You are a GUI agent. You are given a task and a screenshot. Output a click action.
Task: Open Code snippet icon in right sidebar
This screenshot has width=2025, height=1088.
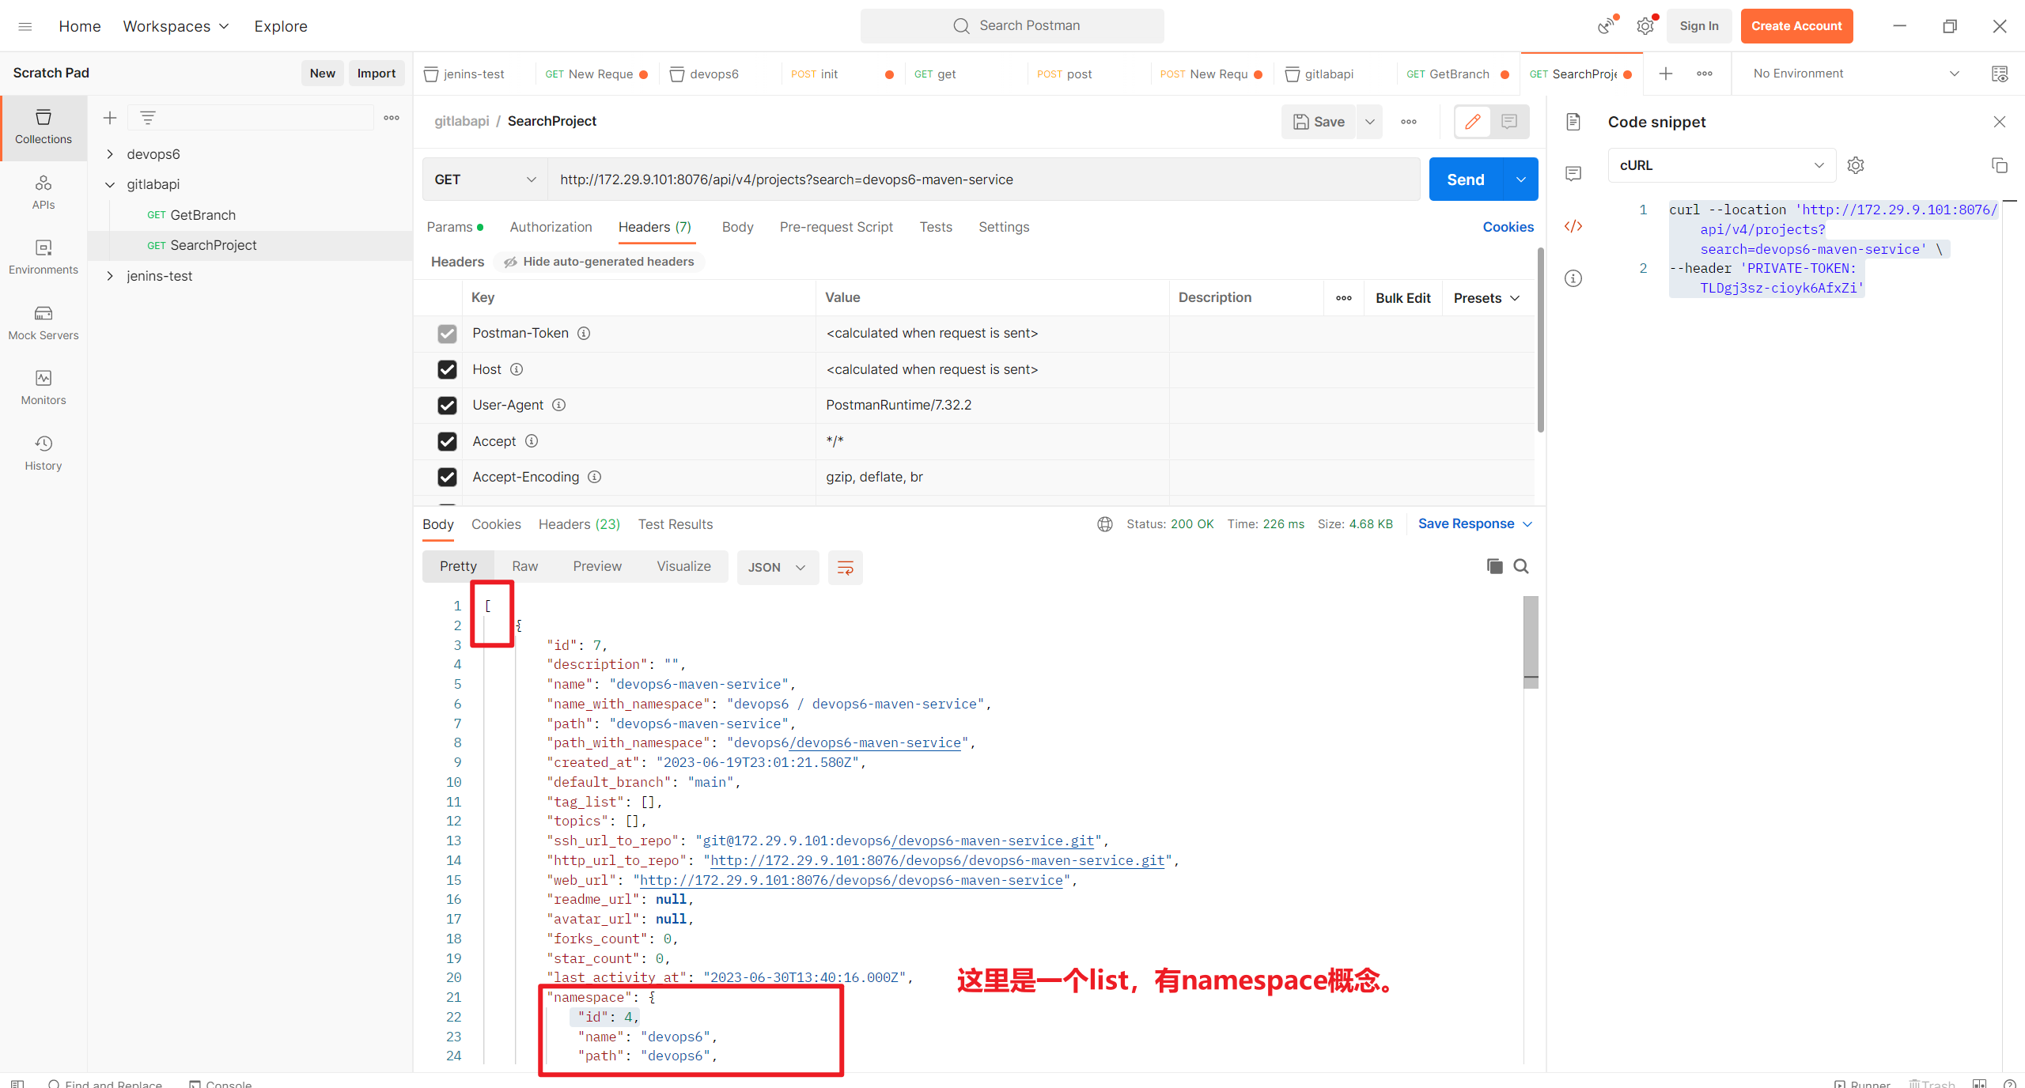point(1573,226)
